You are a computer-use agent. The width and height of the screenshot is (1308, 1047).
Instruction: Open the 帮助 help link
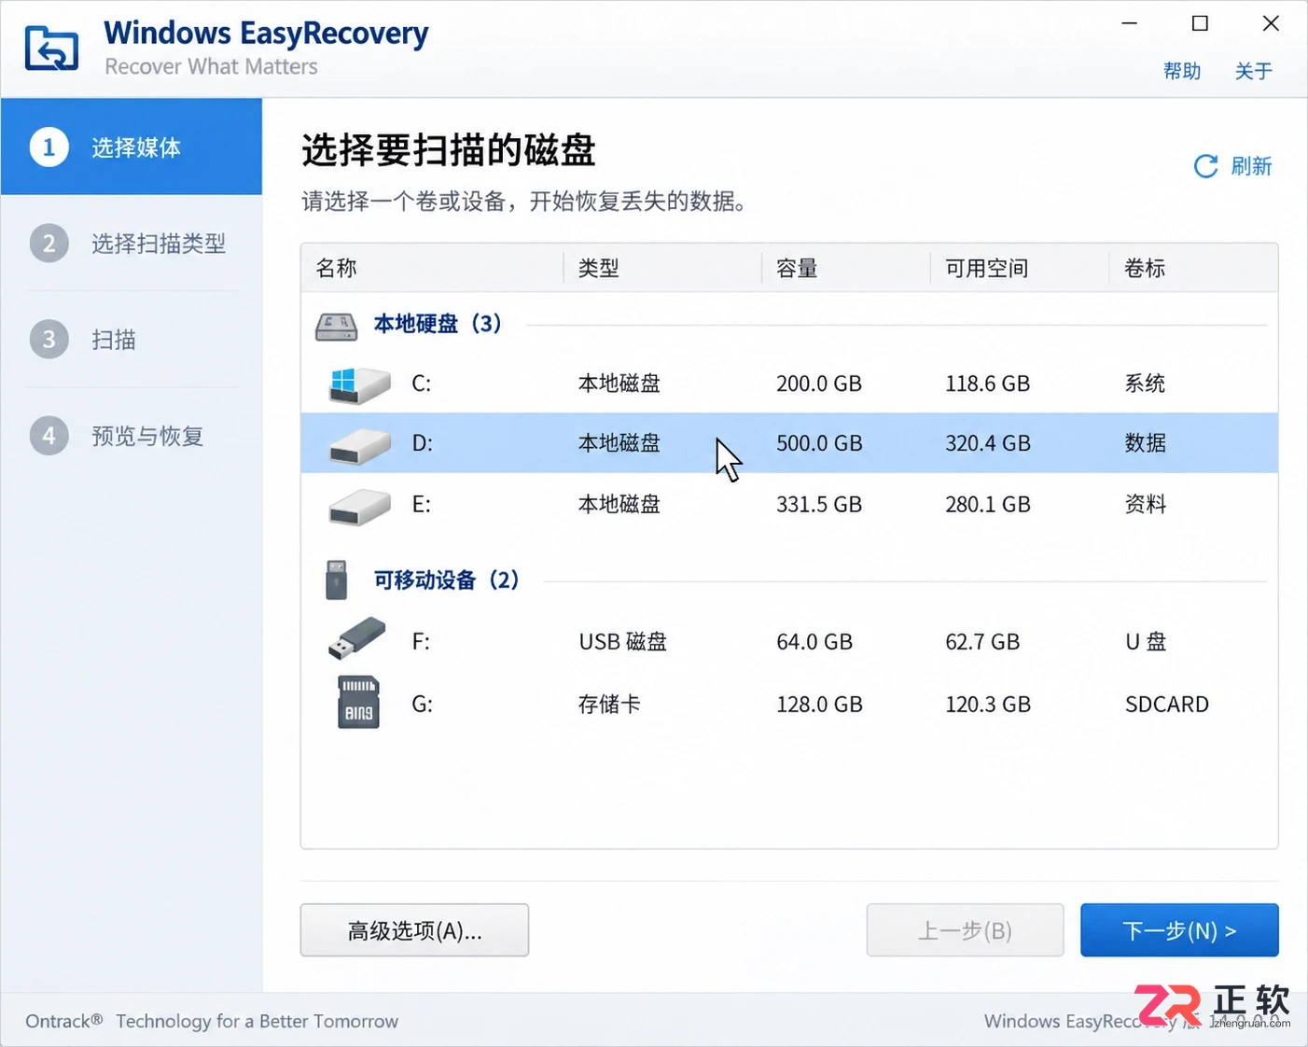tap(1182, 71)
